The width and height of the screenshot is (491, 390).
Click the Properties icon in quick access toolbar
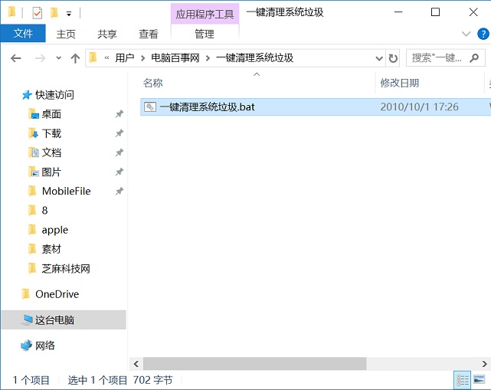38,13
